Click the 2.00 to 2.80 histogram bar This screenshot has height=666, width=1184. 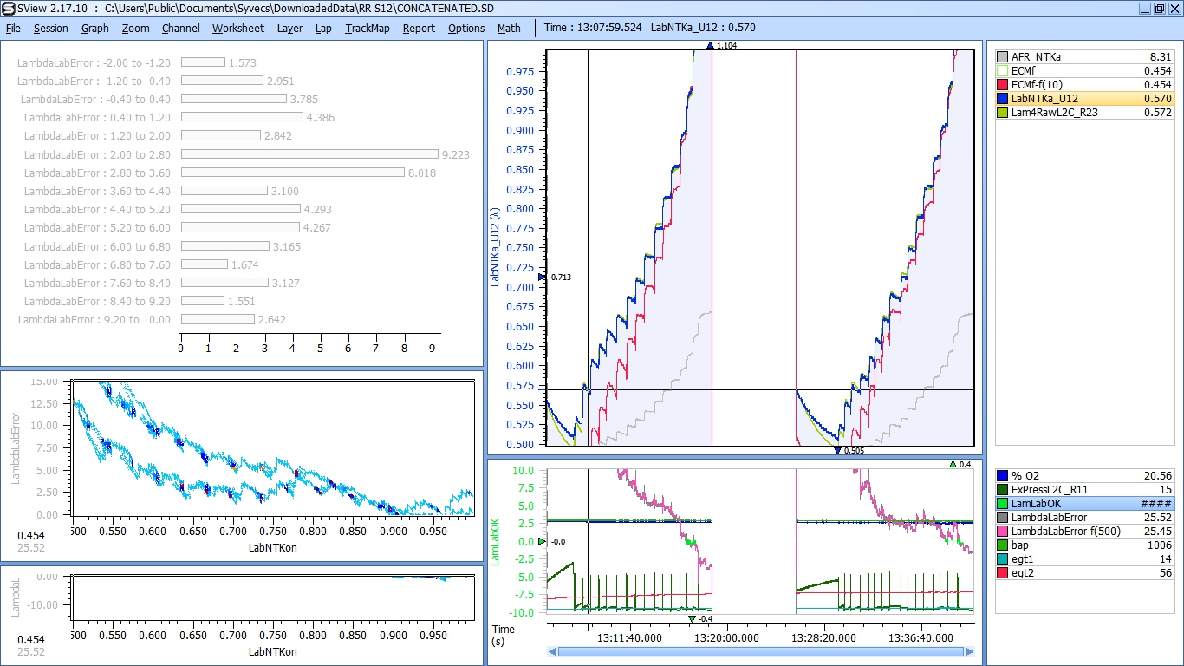[x=309, y=154]
